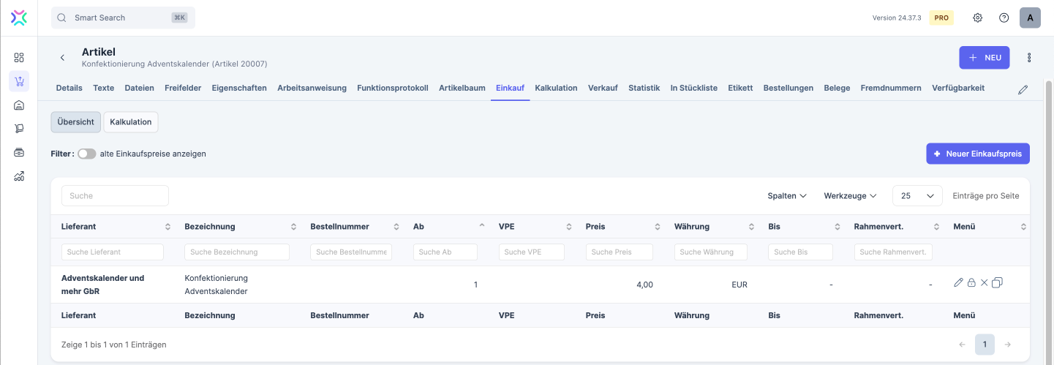Click the "Suche Lieferant" filter field
This screenshot has height=365, width=1054.
coord(112,252)
